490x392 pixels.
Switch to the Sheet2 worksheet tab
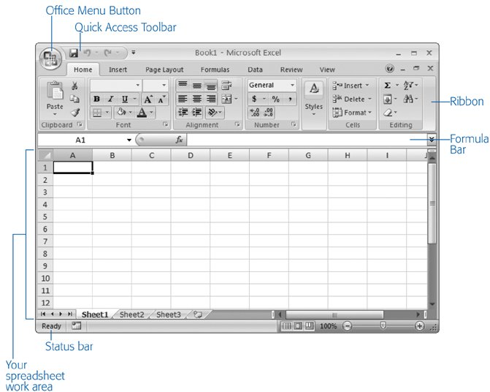131,315
